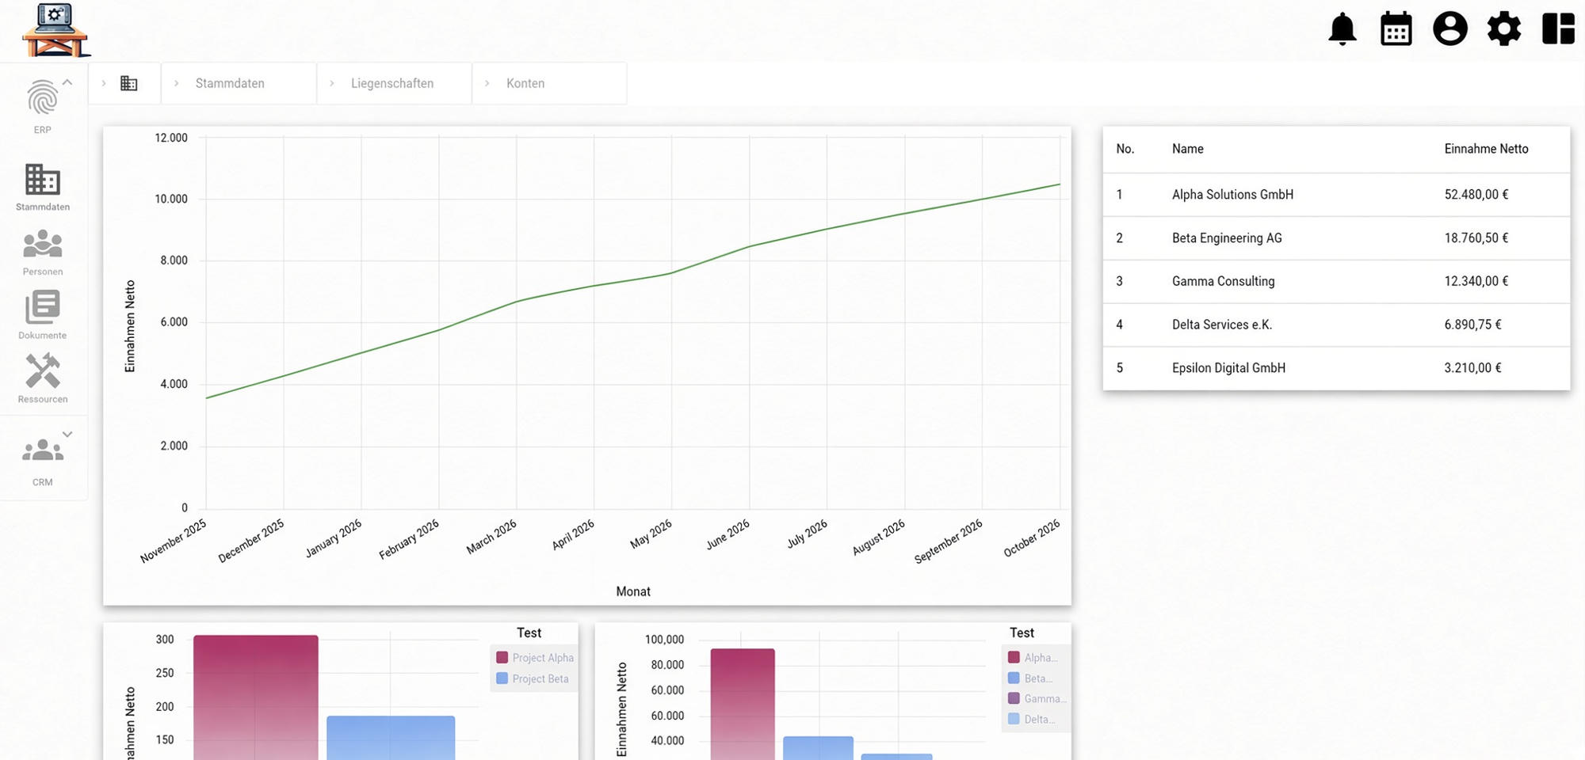Toggle Alpha... legend entry in right chart
Image resolution: width=1585 pixels, height=760 pixels.
coord(1033,657)
